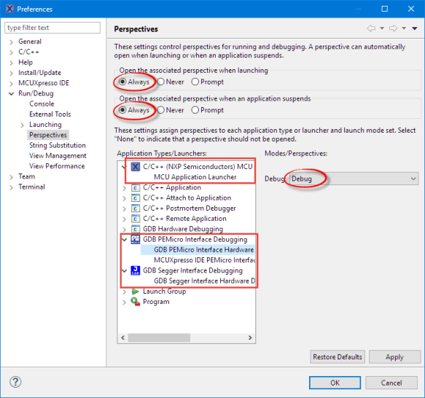Expand the Team preferences category

coord(11,177)
